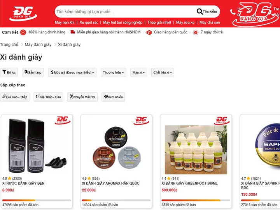Toggle the Sẵn hàng availability filter

tap(33, 72)
